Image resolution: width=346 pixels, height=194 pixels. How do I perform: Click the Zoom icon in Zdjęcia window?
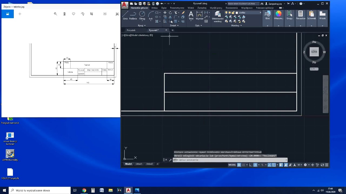click(55, 14)
